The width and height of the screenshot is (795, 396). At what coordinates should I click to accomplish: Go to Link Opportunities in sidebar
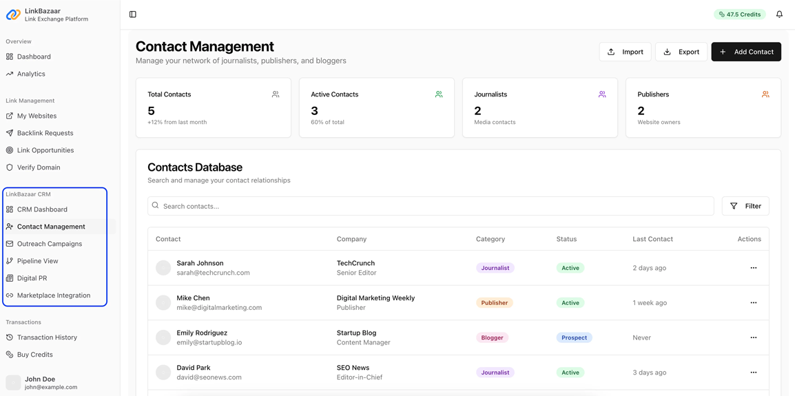coord(45,150)
